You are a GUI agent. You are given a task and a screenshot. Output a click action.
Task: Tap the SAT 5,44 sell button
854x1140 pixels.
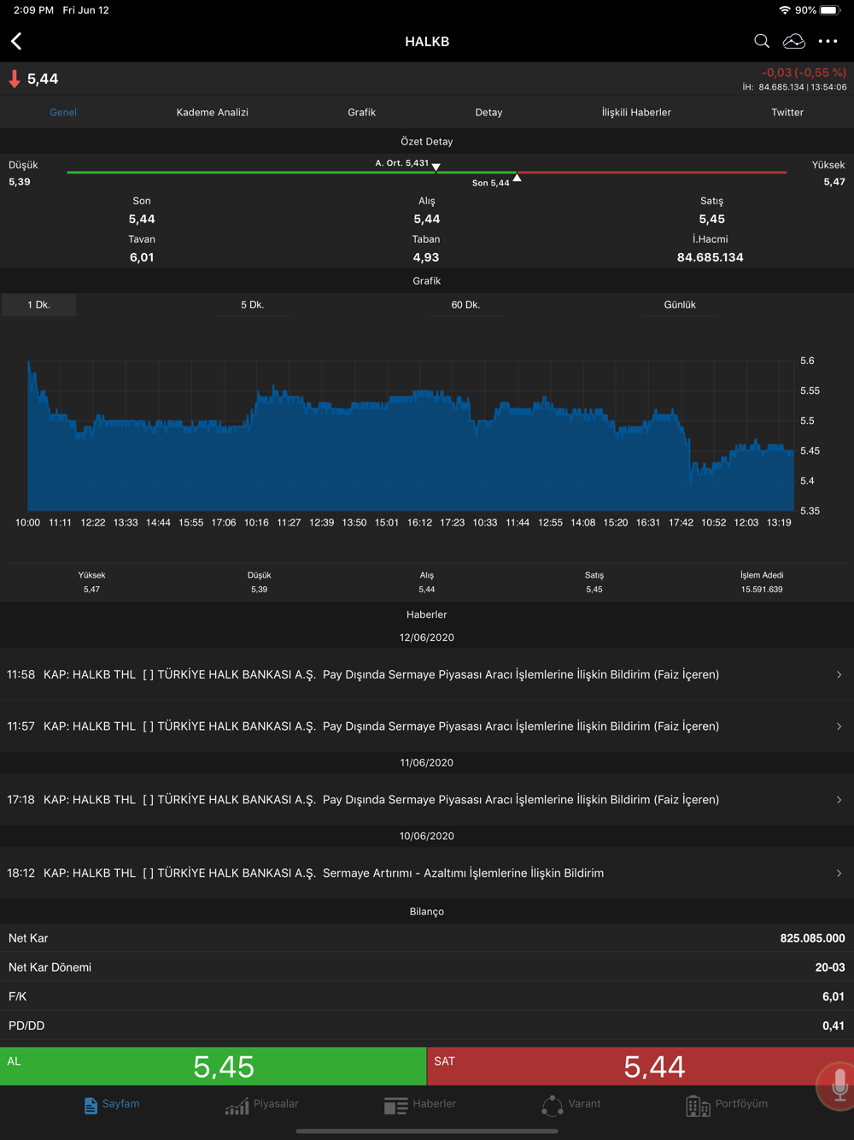tap(640, 1066)
